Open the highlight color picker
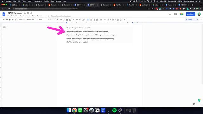 pos(73,20)
